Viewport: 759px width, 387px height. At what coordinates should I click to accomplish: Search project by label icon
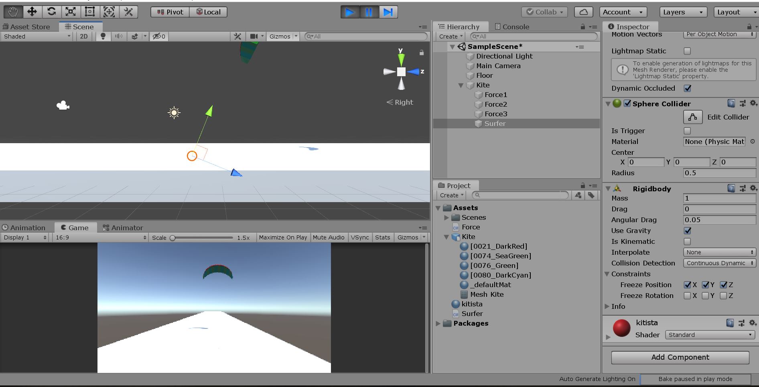tap(591, 195)
